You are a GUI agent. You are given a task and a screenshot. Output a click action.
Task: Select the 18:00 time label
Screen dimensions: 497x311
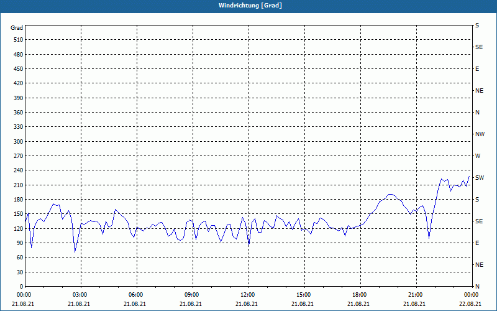click(x=361, y=295)
